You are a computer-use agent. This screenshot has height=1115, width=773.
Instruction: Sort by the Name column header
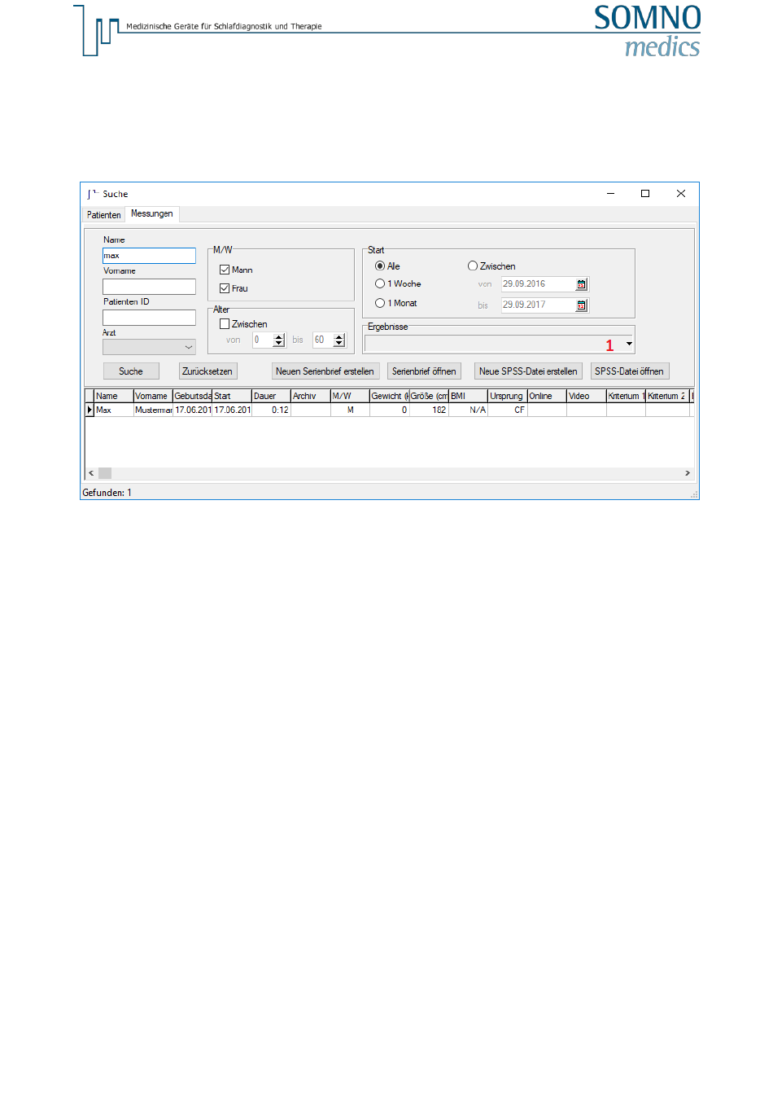click(114, 396)
